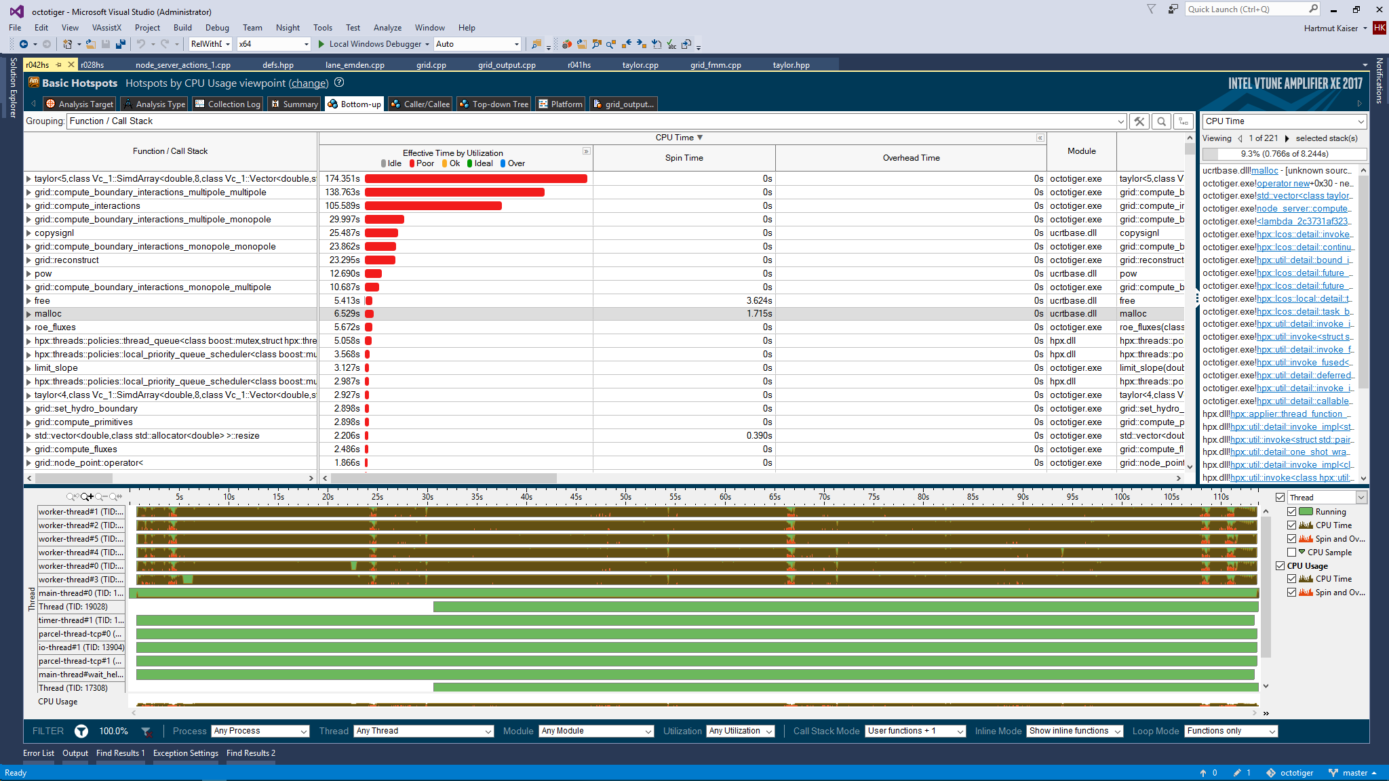This screenshot has width=1389, height=781.
Task: Open the Any Process filter dropdown
Action: 260,731
